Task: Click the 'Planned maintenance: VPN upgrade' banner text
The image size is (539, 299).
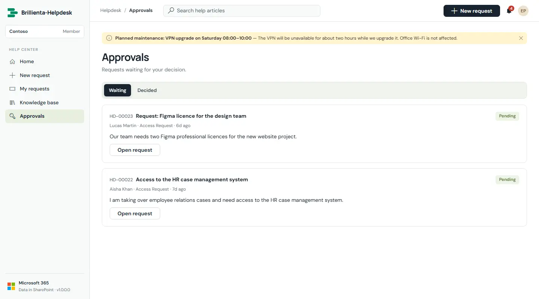Action: pyautogui.click(x=183, y=38)
